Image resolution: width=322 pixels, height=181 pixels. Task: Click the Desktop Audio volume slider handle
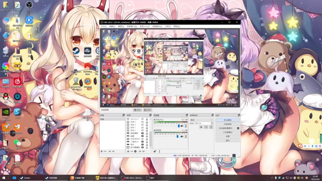[178, 136]
